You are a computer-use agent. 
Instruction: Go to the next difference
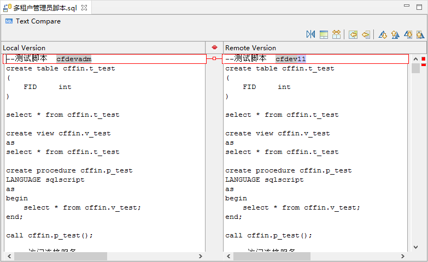383,34
